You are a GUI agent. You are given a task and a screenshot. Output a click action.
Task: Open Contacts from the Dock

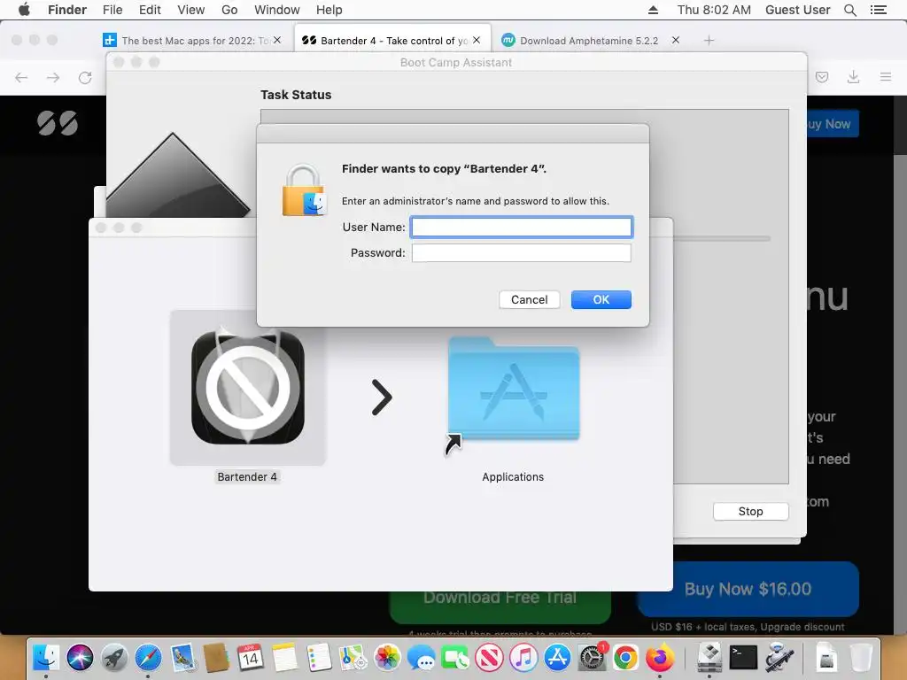pyautogui.click(x=216, y=658)
